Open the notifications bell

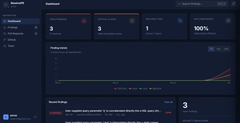(233, 4)
